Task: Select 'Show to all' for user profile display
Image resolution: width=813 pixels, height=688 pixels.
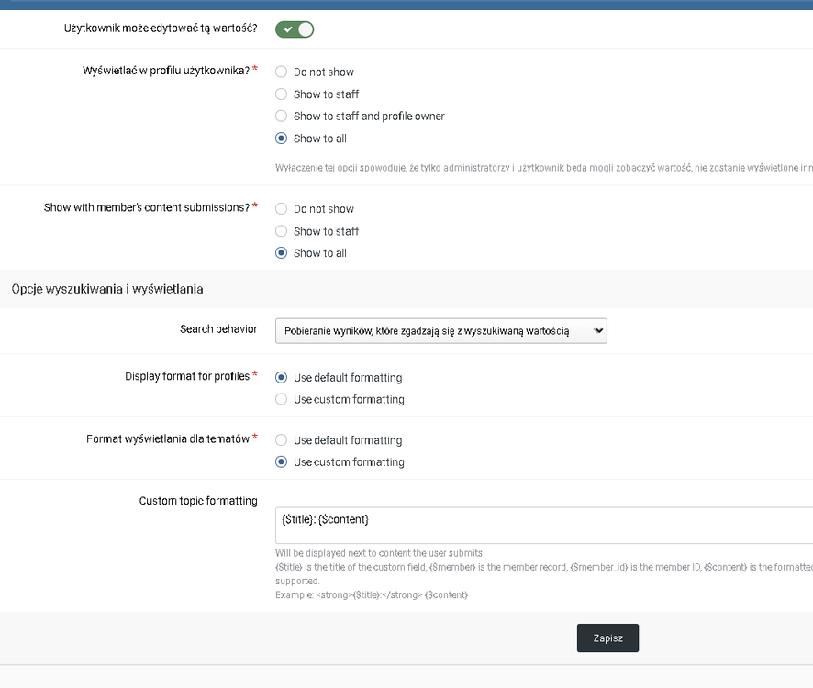Action: pos(282,139)
